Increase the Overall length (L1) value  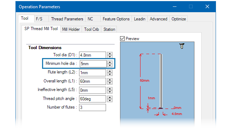click(x=110, y=80)
